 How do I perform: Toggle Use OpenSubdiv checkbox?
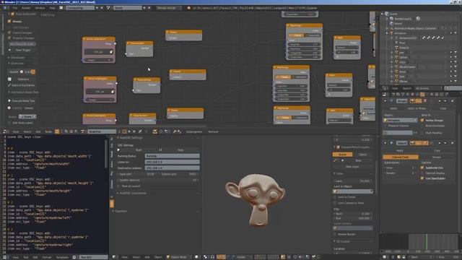click(x=422, y=178)
